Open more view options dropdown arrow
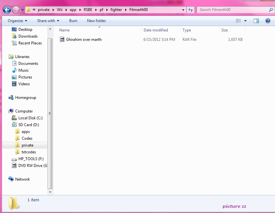The image size is (275, 213). [245, 21]
